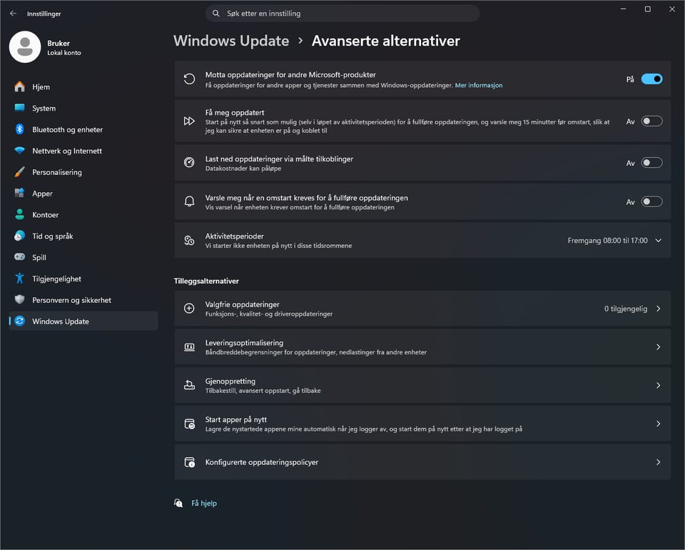Click the Bluetooth icon in sidebar

click(20, 129)
